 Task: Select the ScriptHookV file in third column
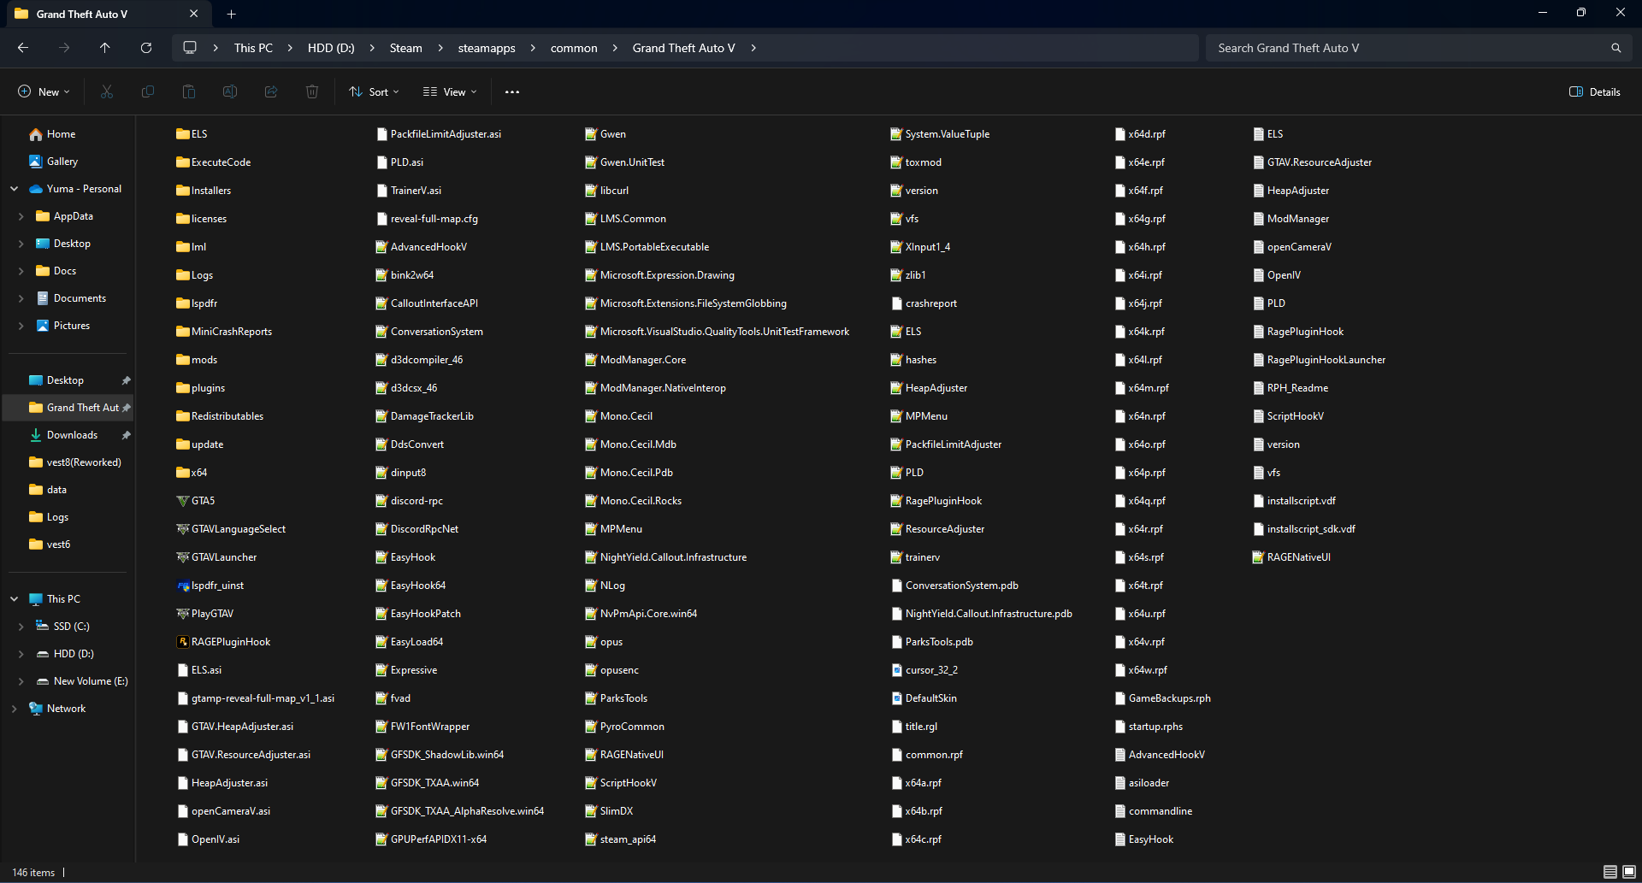point(621,783)
